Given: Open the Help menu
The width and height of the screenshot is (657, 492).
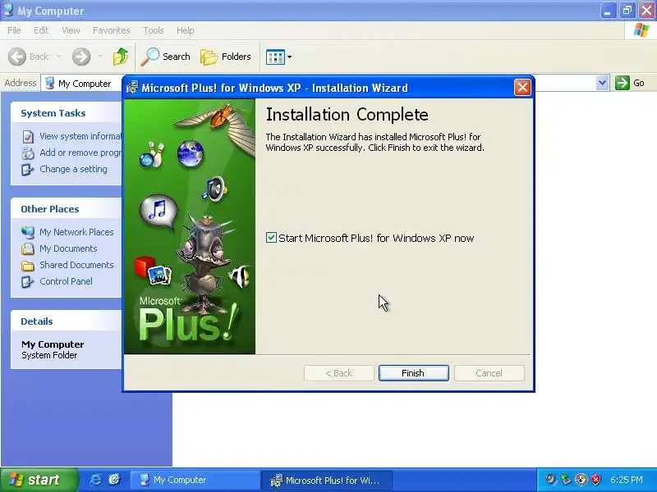Looking at the screenshot, I should pyautogui.click(x=185, y=30).
